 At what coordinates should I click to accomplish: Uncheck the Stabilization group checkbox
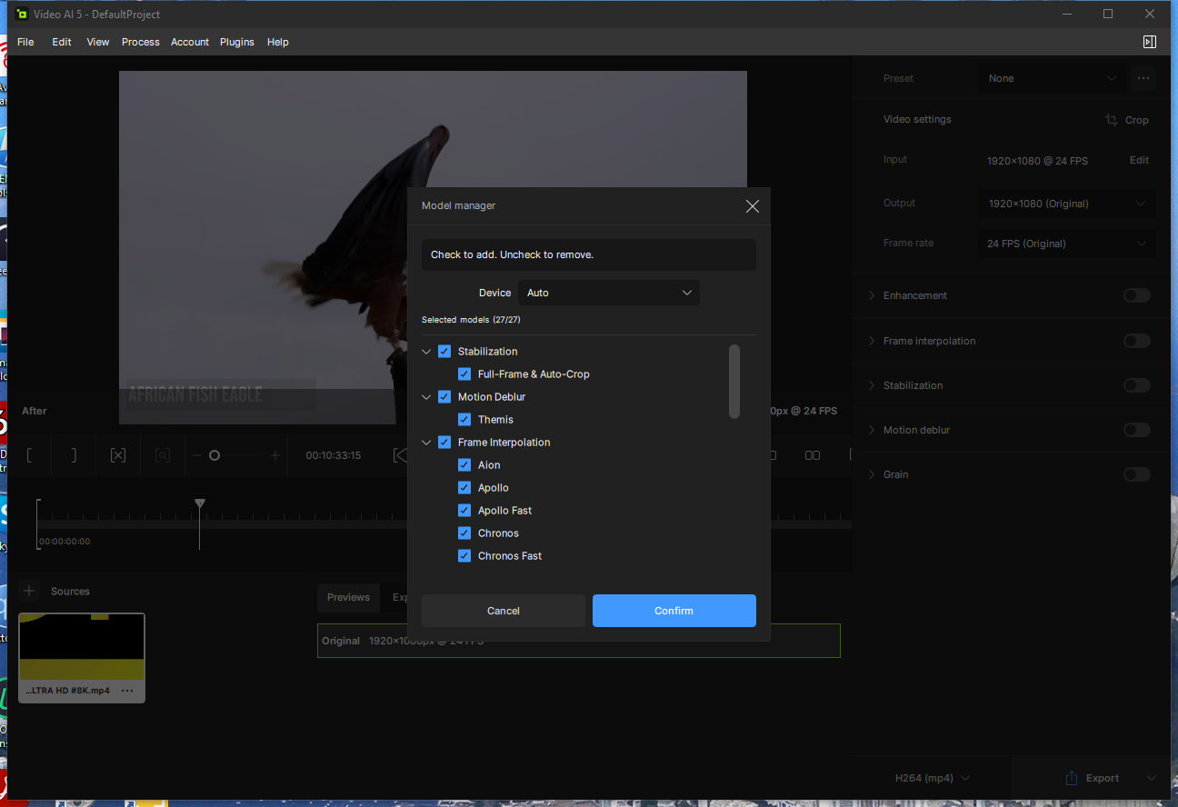(x=444, y=352)
